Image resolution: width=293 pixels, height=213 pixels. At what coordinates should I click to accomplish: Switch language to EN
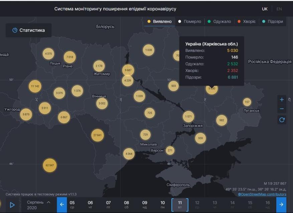coord(279,9)
